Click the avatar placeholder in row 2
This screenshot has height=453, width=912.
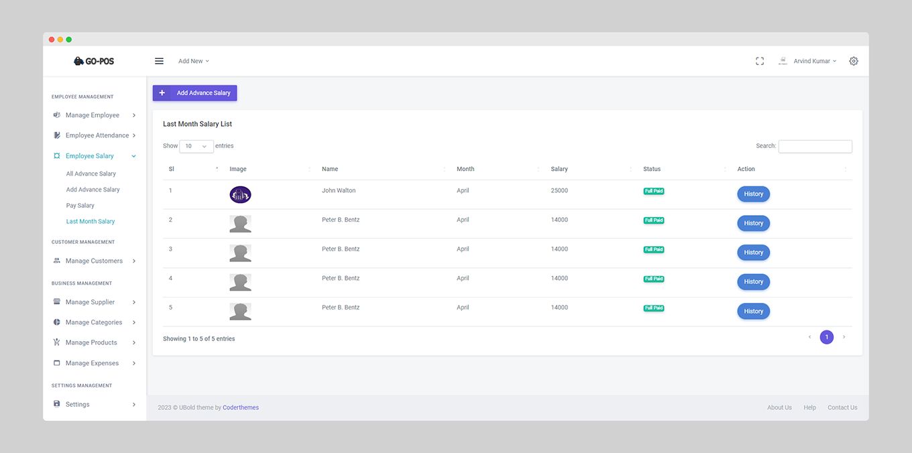click(x=240, y=224)
